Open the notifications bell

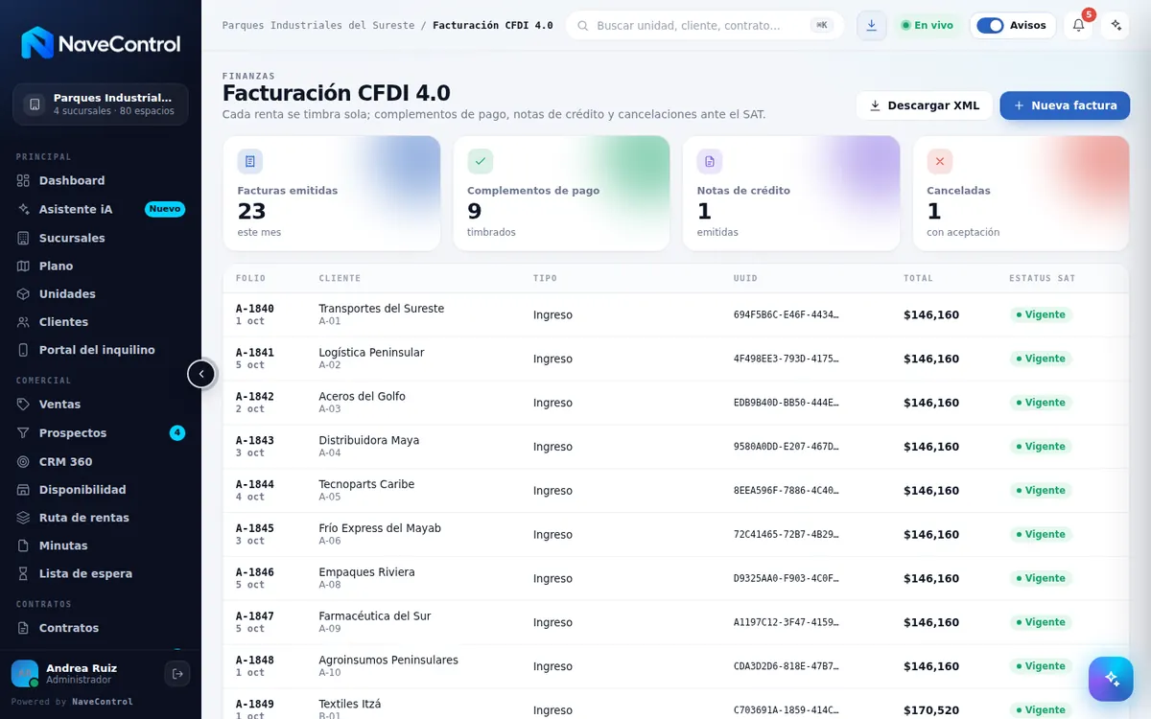coord(1078,25)
